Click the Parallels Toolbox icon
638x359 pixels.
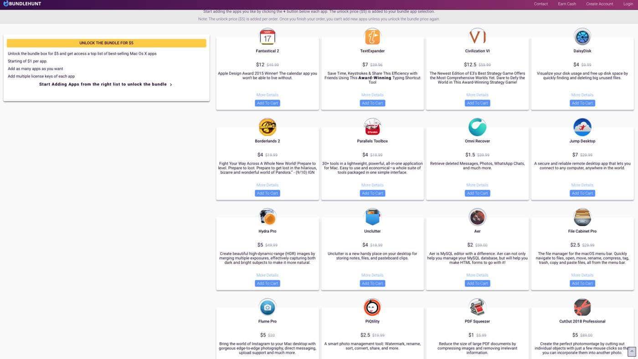coord(372,127)
